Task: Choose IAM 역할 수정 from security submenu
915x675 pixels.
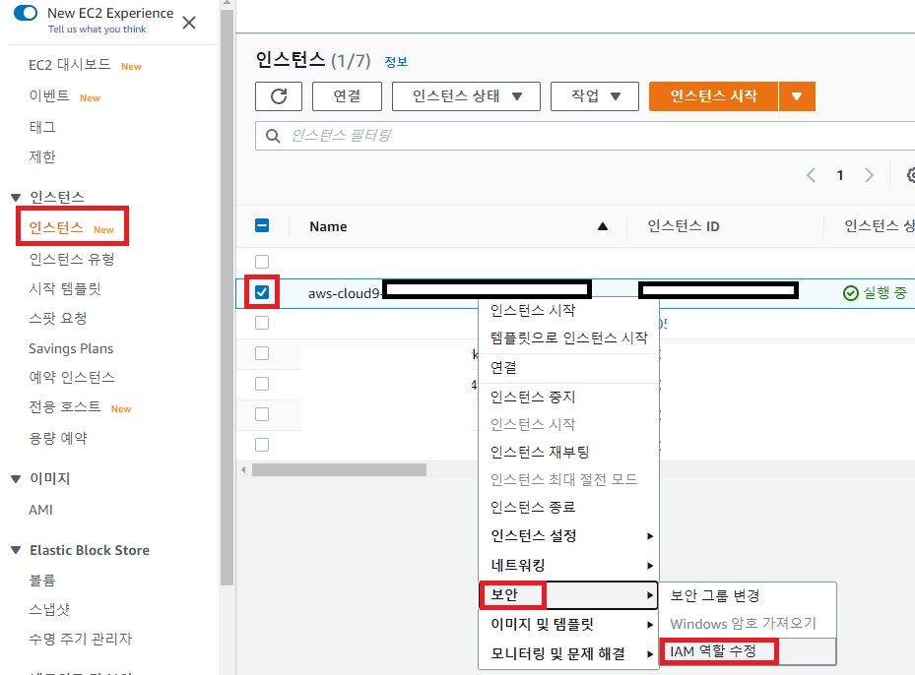Action: coord(749,651)
